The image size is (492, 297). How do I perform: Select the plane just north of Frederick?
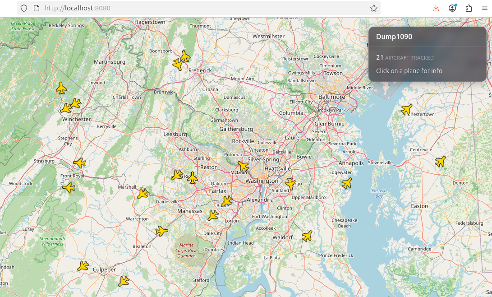[185, 56]
